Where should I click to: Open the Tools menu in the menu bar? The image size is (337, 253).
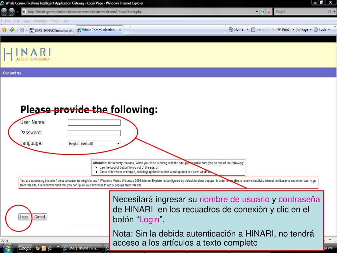pyautogui.click(x=55, y=21)
